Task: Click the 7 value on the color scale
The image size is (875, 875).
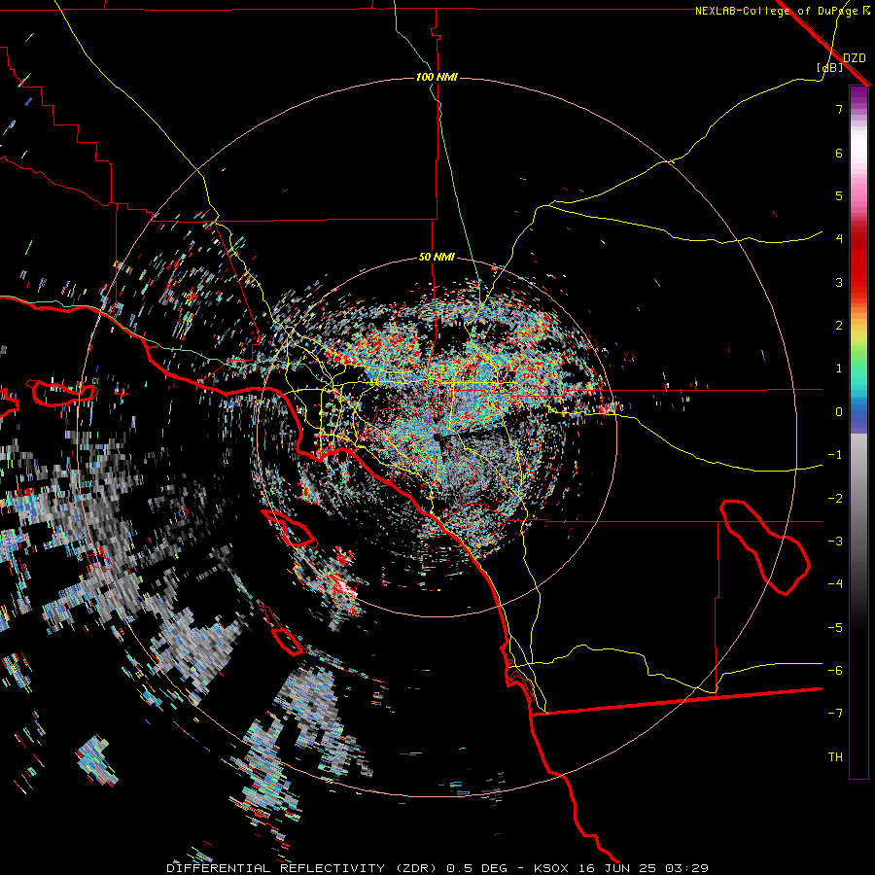Action: pyautogui.click(x=839, y=109)
